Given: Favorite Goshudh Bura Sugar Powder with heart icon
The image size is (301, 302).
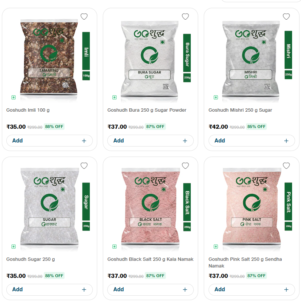Looking at the screenshot, I should [185, 17].
